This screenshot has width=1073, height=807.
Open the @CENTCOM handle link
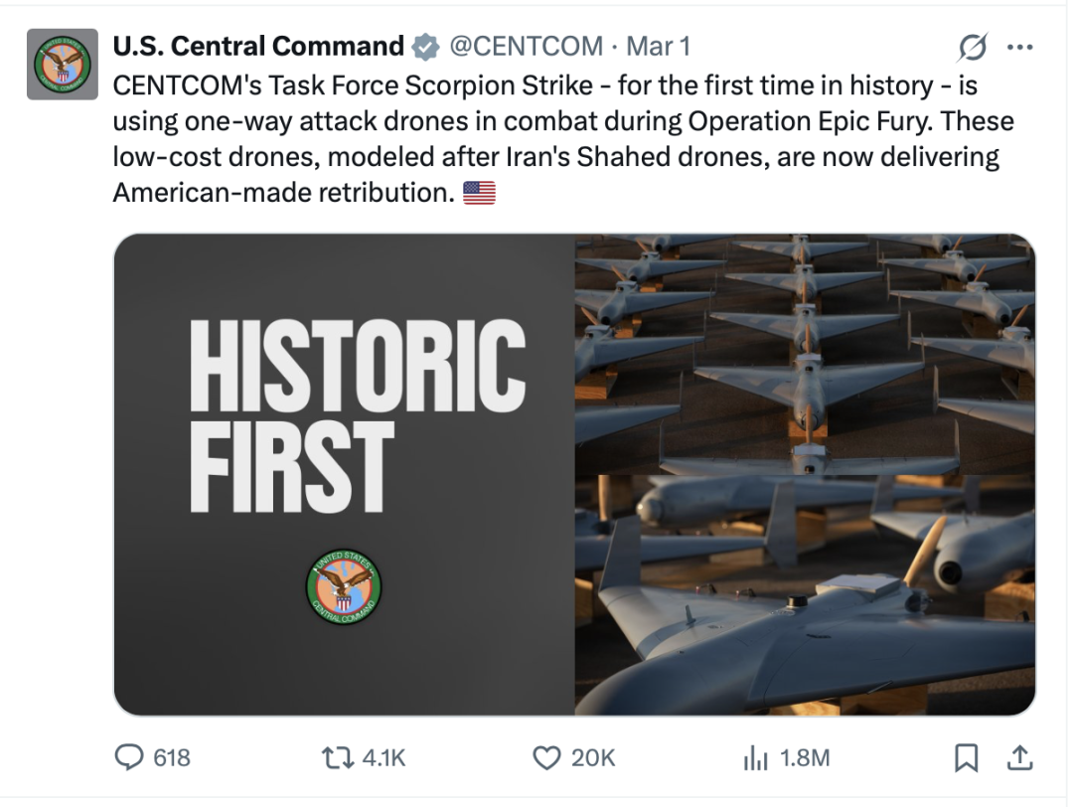coord(526,47)
